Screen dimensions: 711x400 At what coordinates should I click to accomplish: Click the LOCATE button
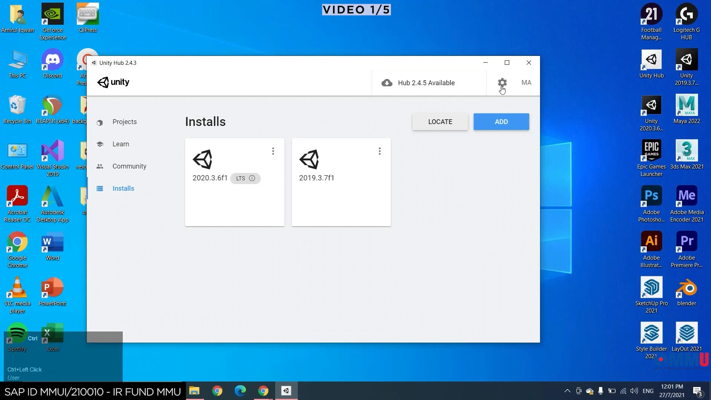[440, 121]
